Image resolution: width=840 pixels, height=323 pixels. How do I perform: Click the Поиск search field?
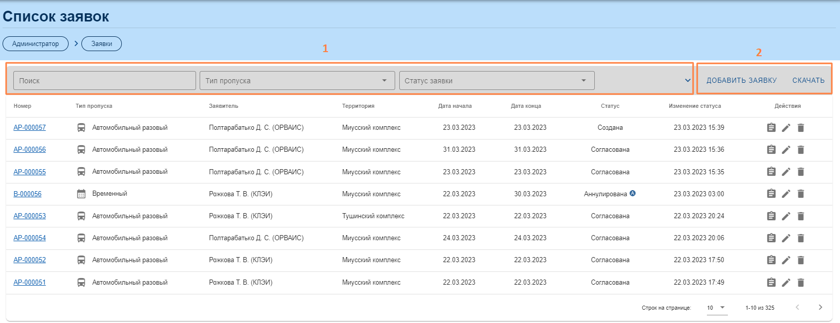click(104, 81)
